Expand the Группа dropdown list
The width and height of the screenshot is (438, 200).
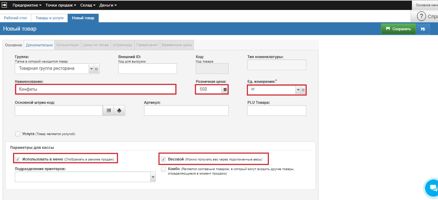pos(91,69)
